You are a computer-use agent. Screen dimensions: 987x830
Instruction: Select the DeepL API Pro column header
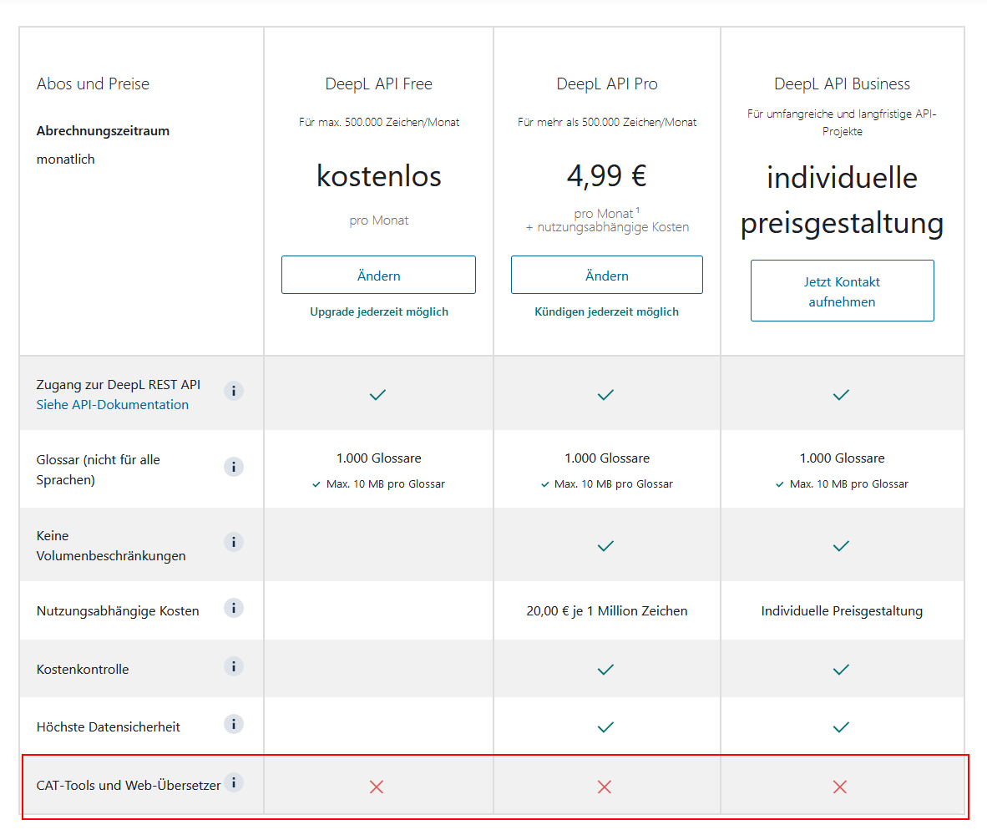(x=606, y=84)
